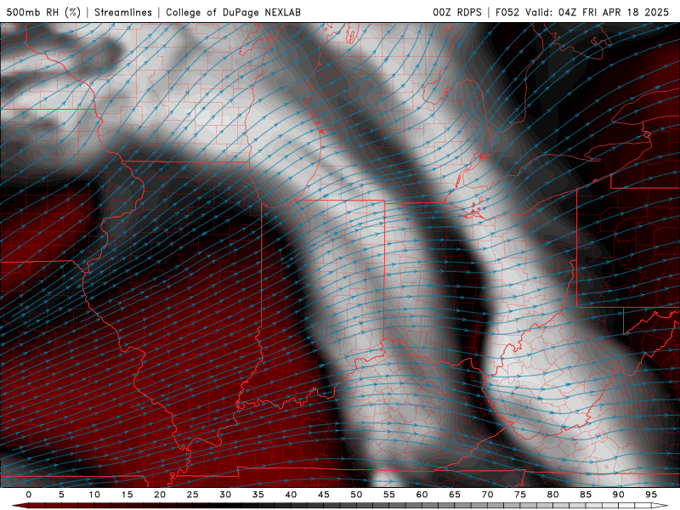
Task: Select the colorbar tick label '20'
Action: [x=160, y=495]
